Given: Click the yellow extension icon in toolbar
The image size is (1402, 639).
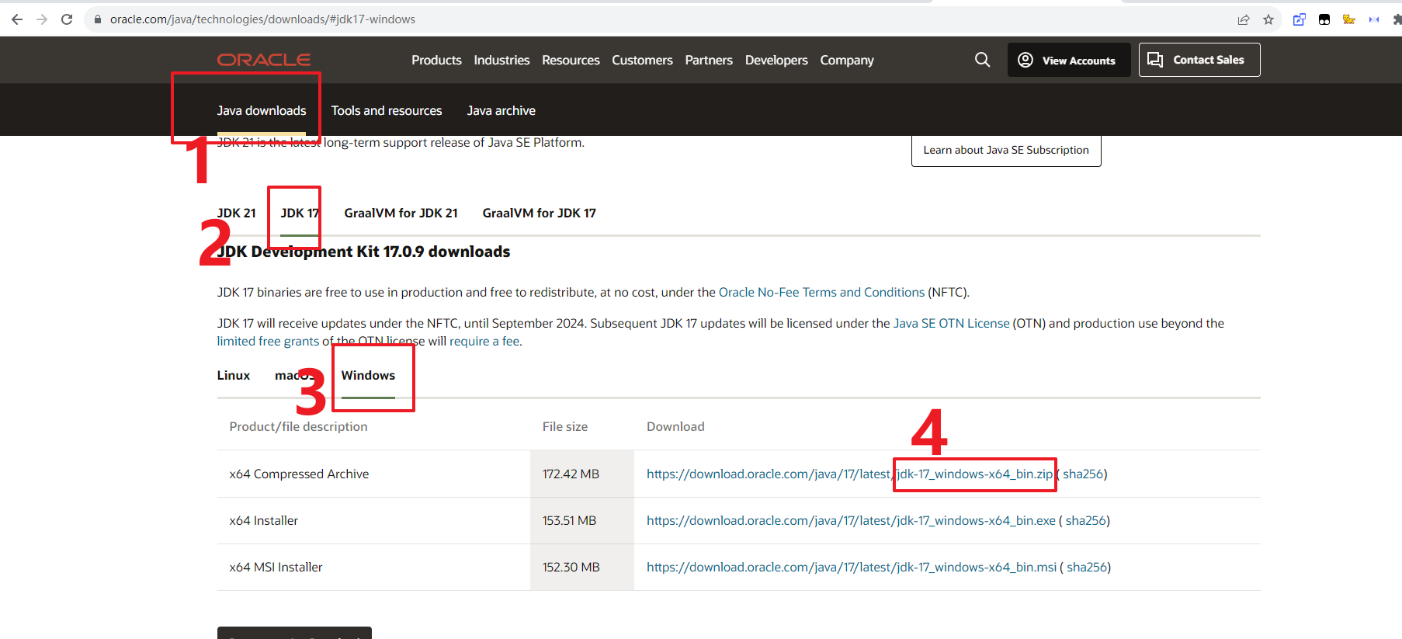Looking at the screenshot, I should [x=1349, y=19].
